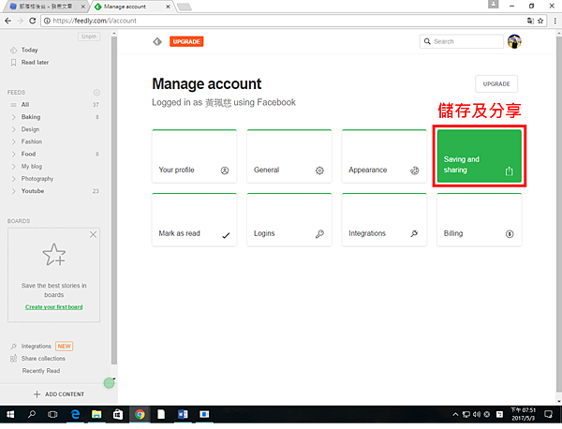Image resolution: width=562 pixels, height=429 pixels.
Task: Open the Windows Store taskbar icon
Action: [118, 414]
